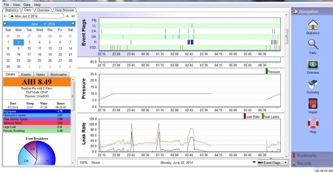This screenshot has height=172, width=333.
Task: Open Overview eye icon in Navigation
Action: pyautogui.click(x=313, y=64)
